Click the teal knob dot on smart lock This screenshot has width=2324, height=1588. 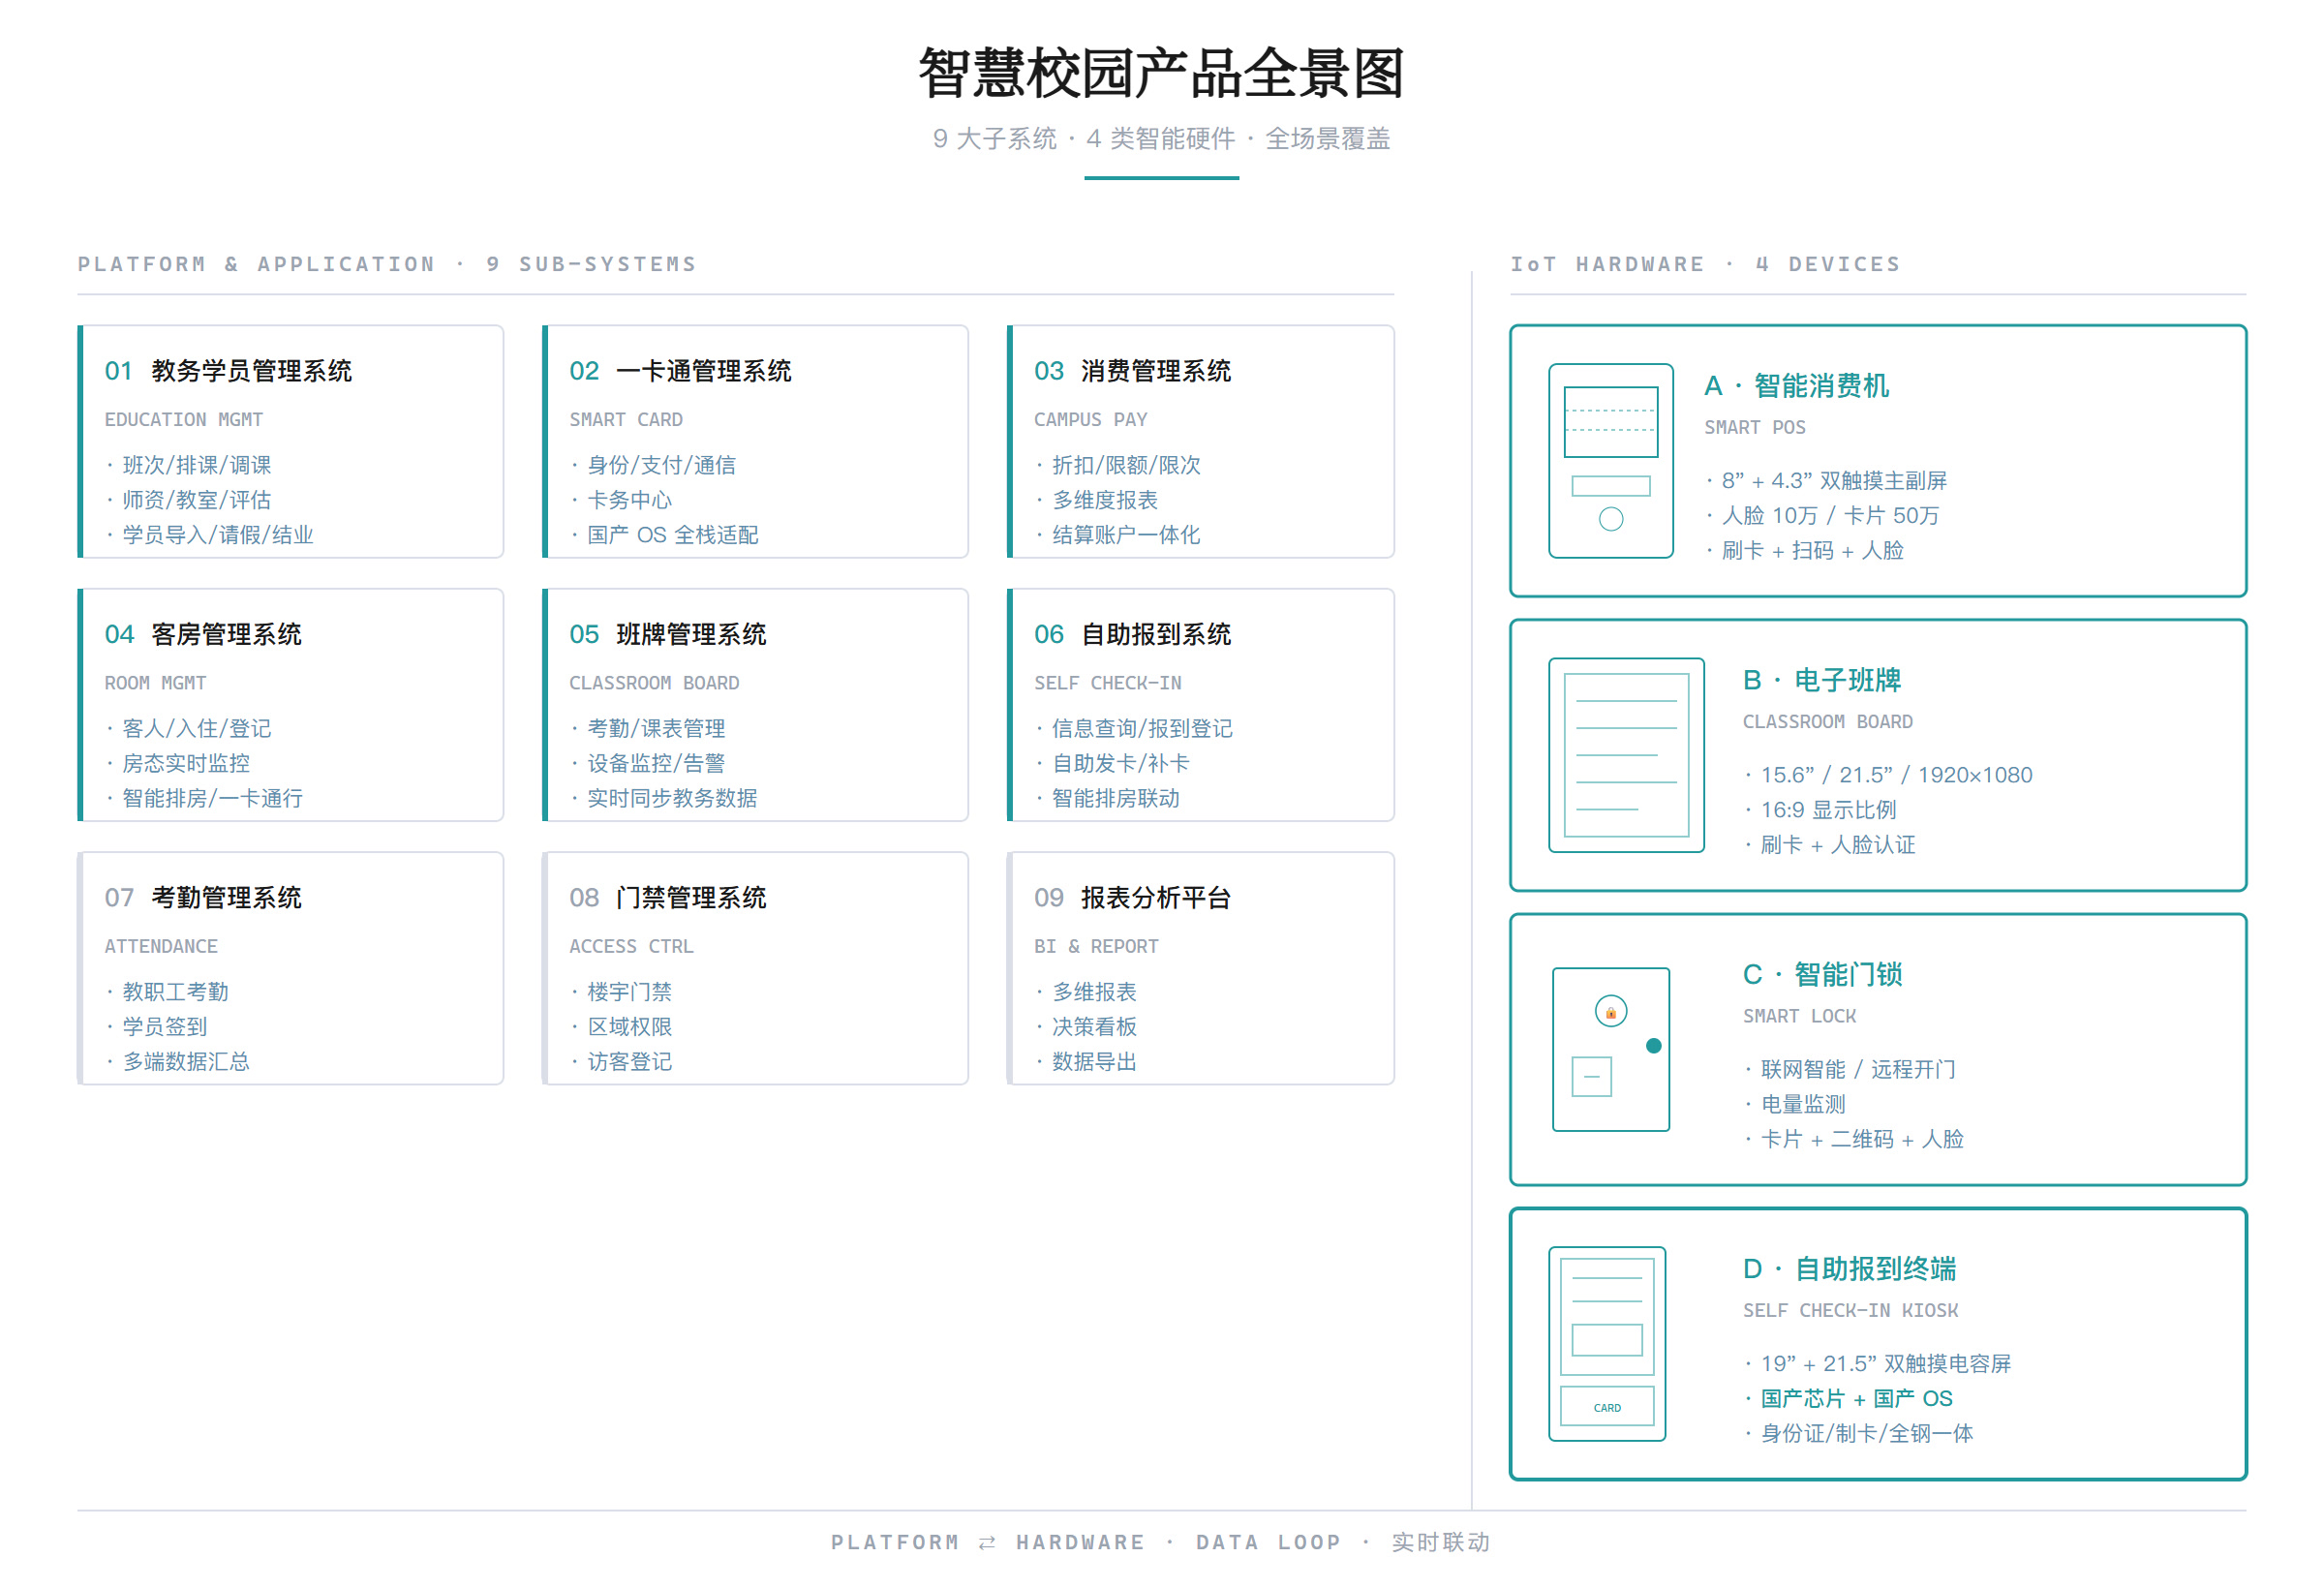[x=1653, y=1045]
